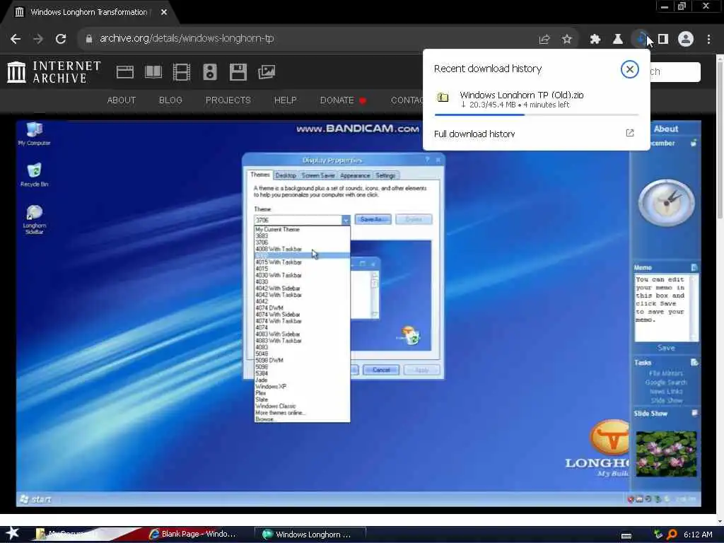This screenshot has width=724, height=543.
Task: Close the Windows Longhorn Transformation tab
Action: [x=164, y=12]
